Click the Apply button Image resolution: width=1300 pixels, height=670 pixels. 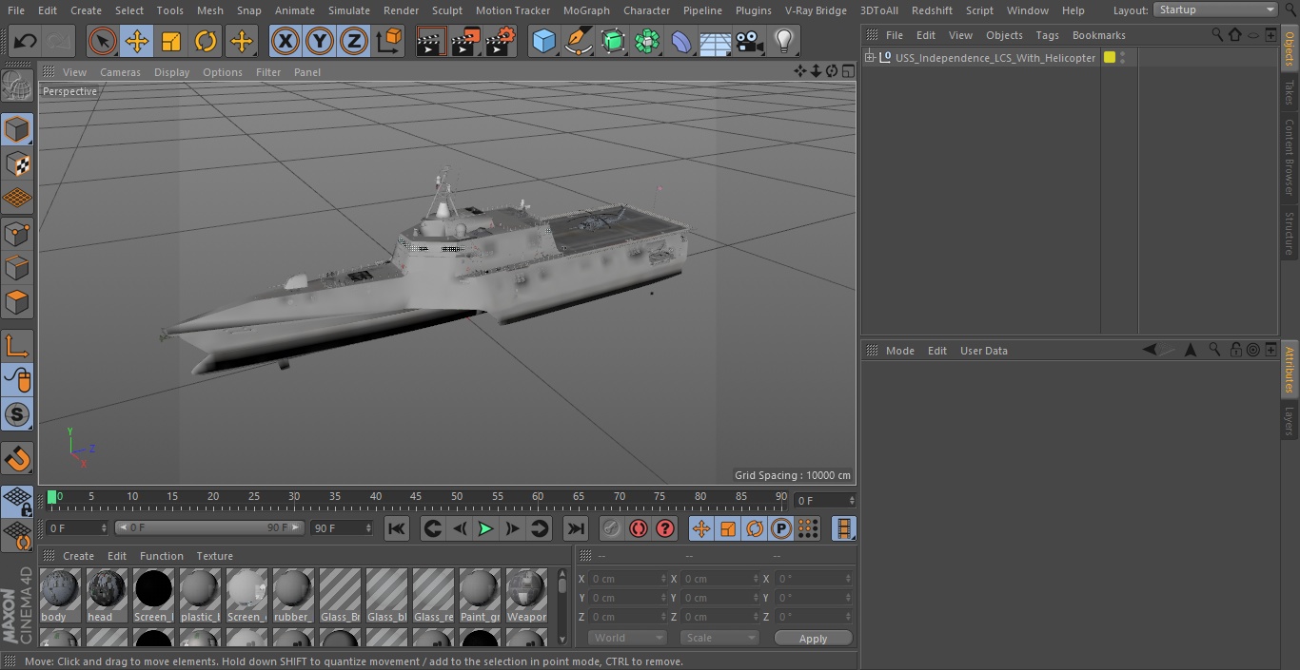tap(814, 638)
